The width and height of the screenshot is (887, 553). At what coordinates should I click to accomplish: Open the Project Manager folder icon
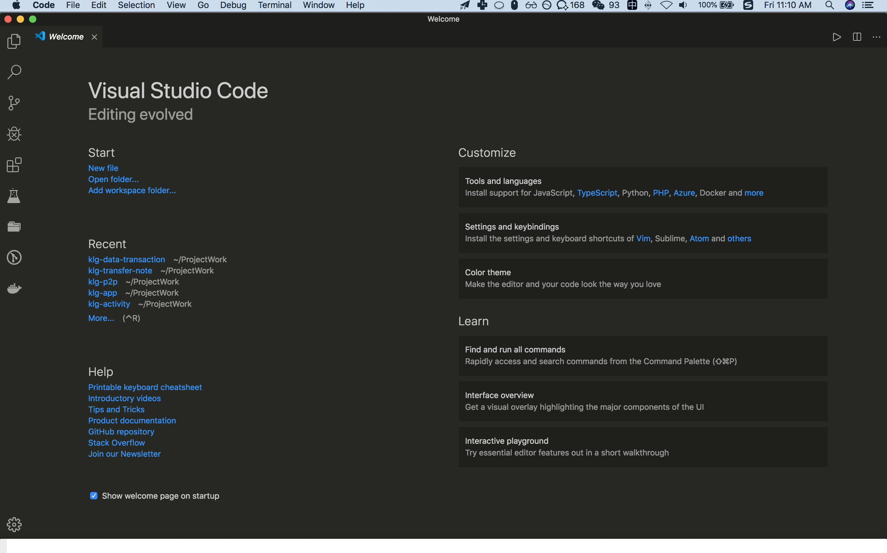[x=14, y=227]
